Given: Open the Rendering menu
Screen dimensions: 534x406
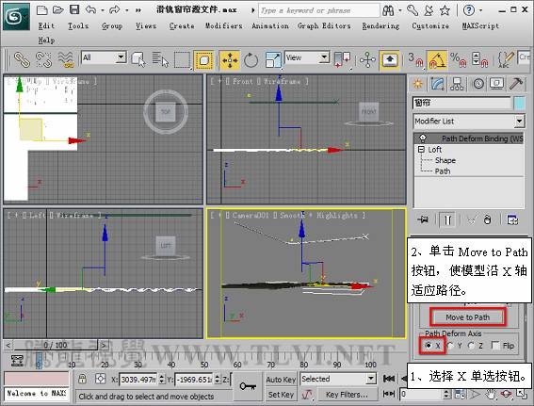Looking at the screenshot, I should tap(380, 25).
